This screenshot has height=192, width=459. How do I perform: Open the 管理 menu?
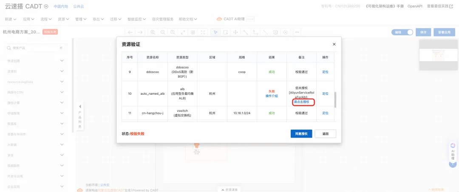click(81, 19)
